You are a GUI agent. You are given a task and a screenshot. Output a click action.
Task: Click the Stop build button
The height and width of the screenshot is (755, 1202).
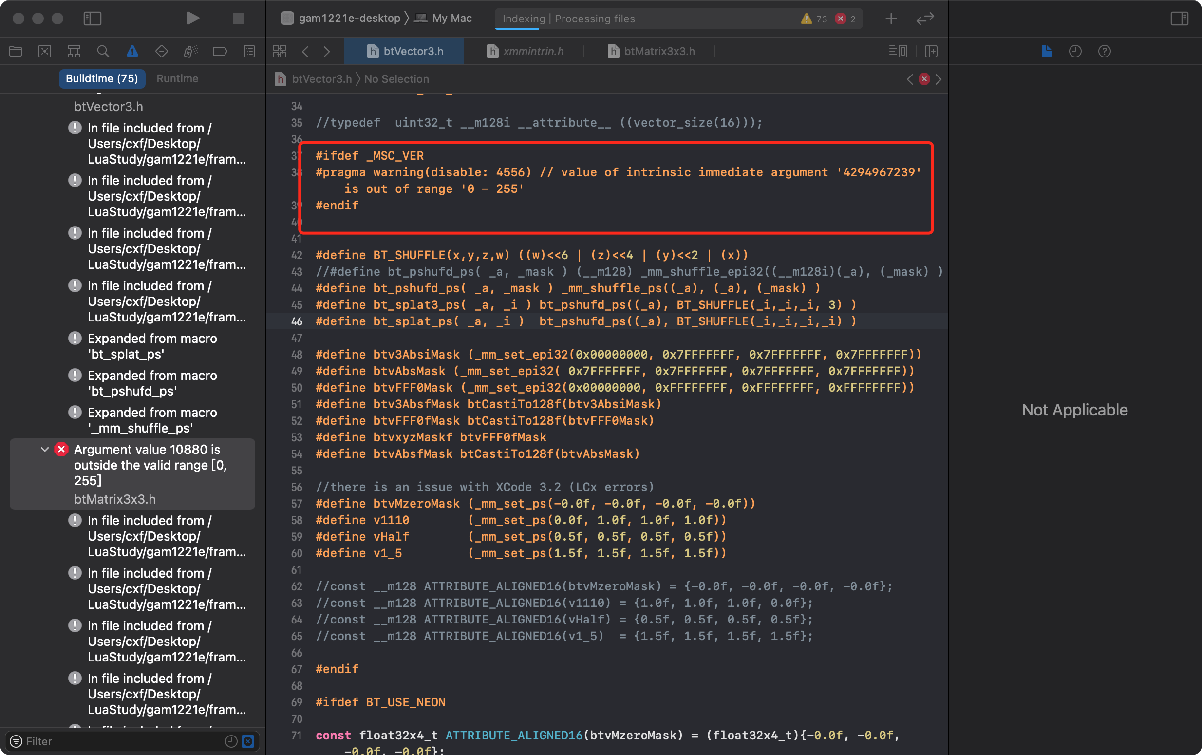tap(239, 19)
